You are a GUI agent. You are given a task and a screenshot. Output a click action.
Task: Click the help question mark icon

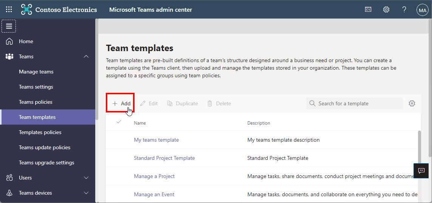pyautogui.click(x=404, y=9)
